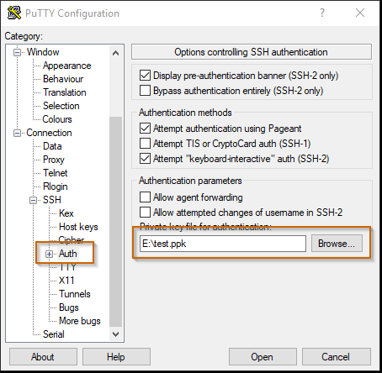Open the Host keys settings
The image size is (382, 373).
(78, 227)
